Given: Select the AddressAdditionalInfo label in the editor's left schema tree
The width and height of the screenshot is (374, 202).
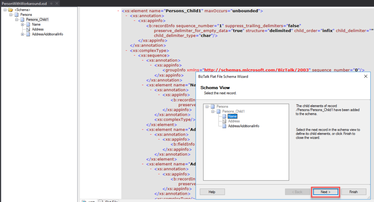Looking at the screenshot, I should click(47, 34).
